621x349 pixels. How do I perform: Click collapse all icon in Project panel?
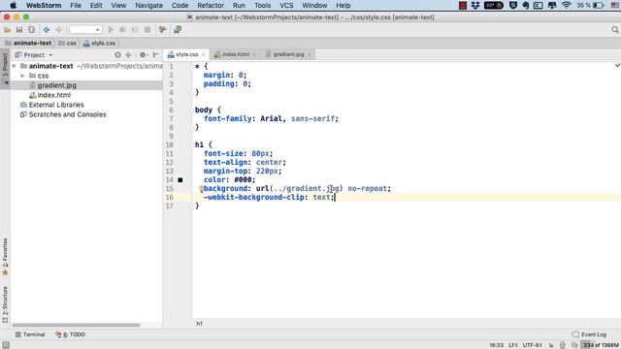[128, 55]
